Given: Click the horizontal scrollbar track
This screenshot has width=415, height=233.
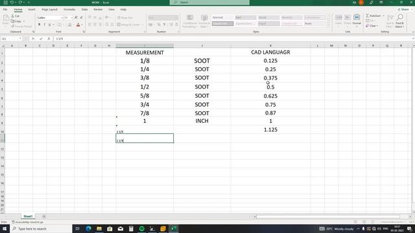Looking at the screenshot, I should click(x=328, y=217).
